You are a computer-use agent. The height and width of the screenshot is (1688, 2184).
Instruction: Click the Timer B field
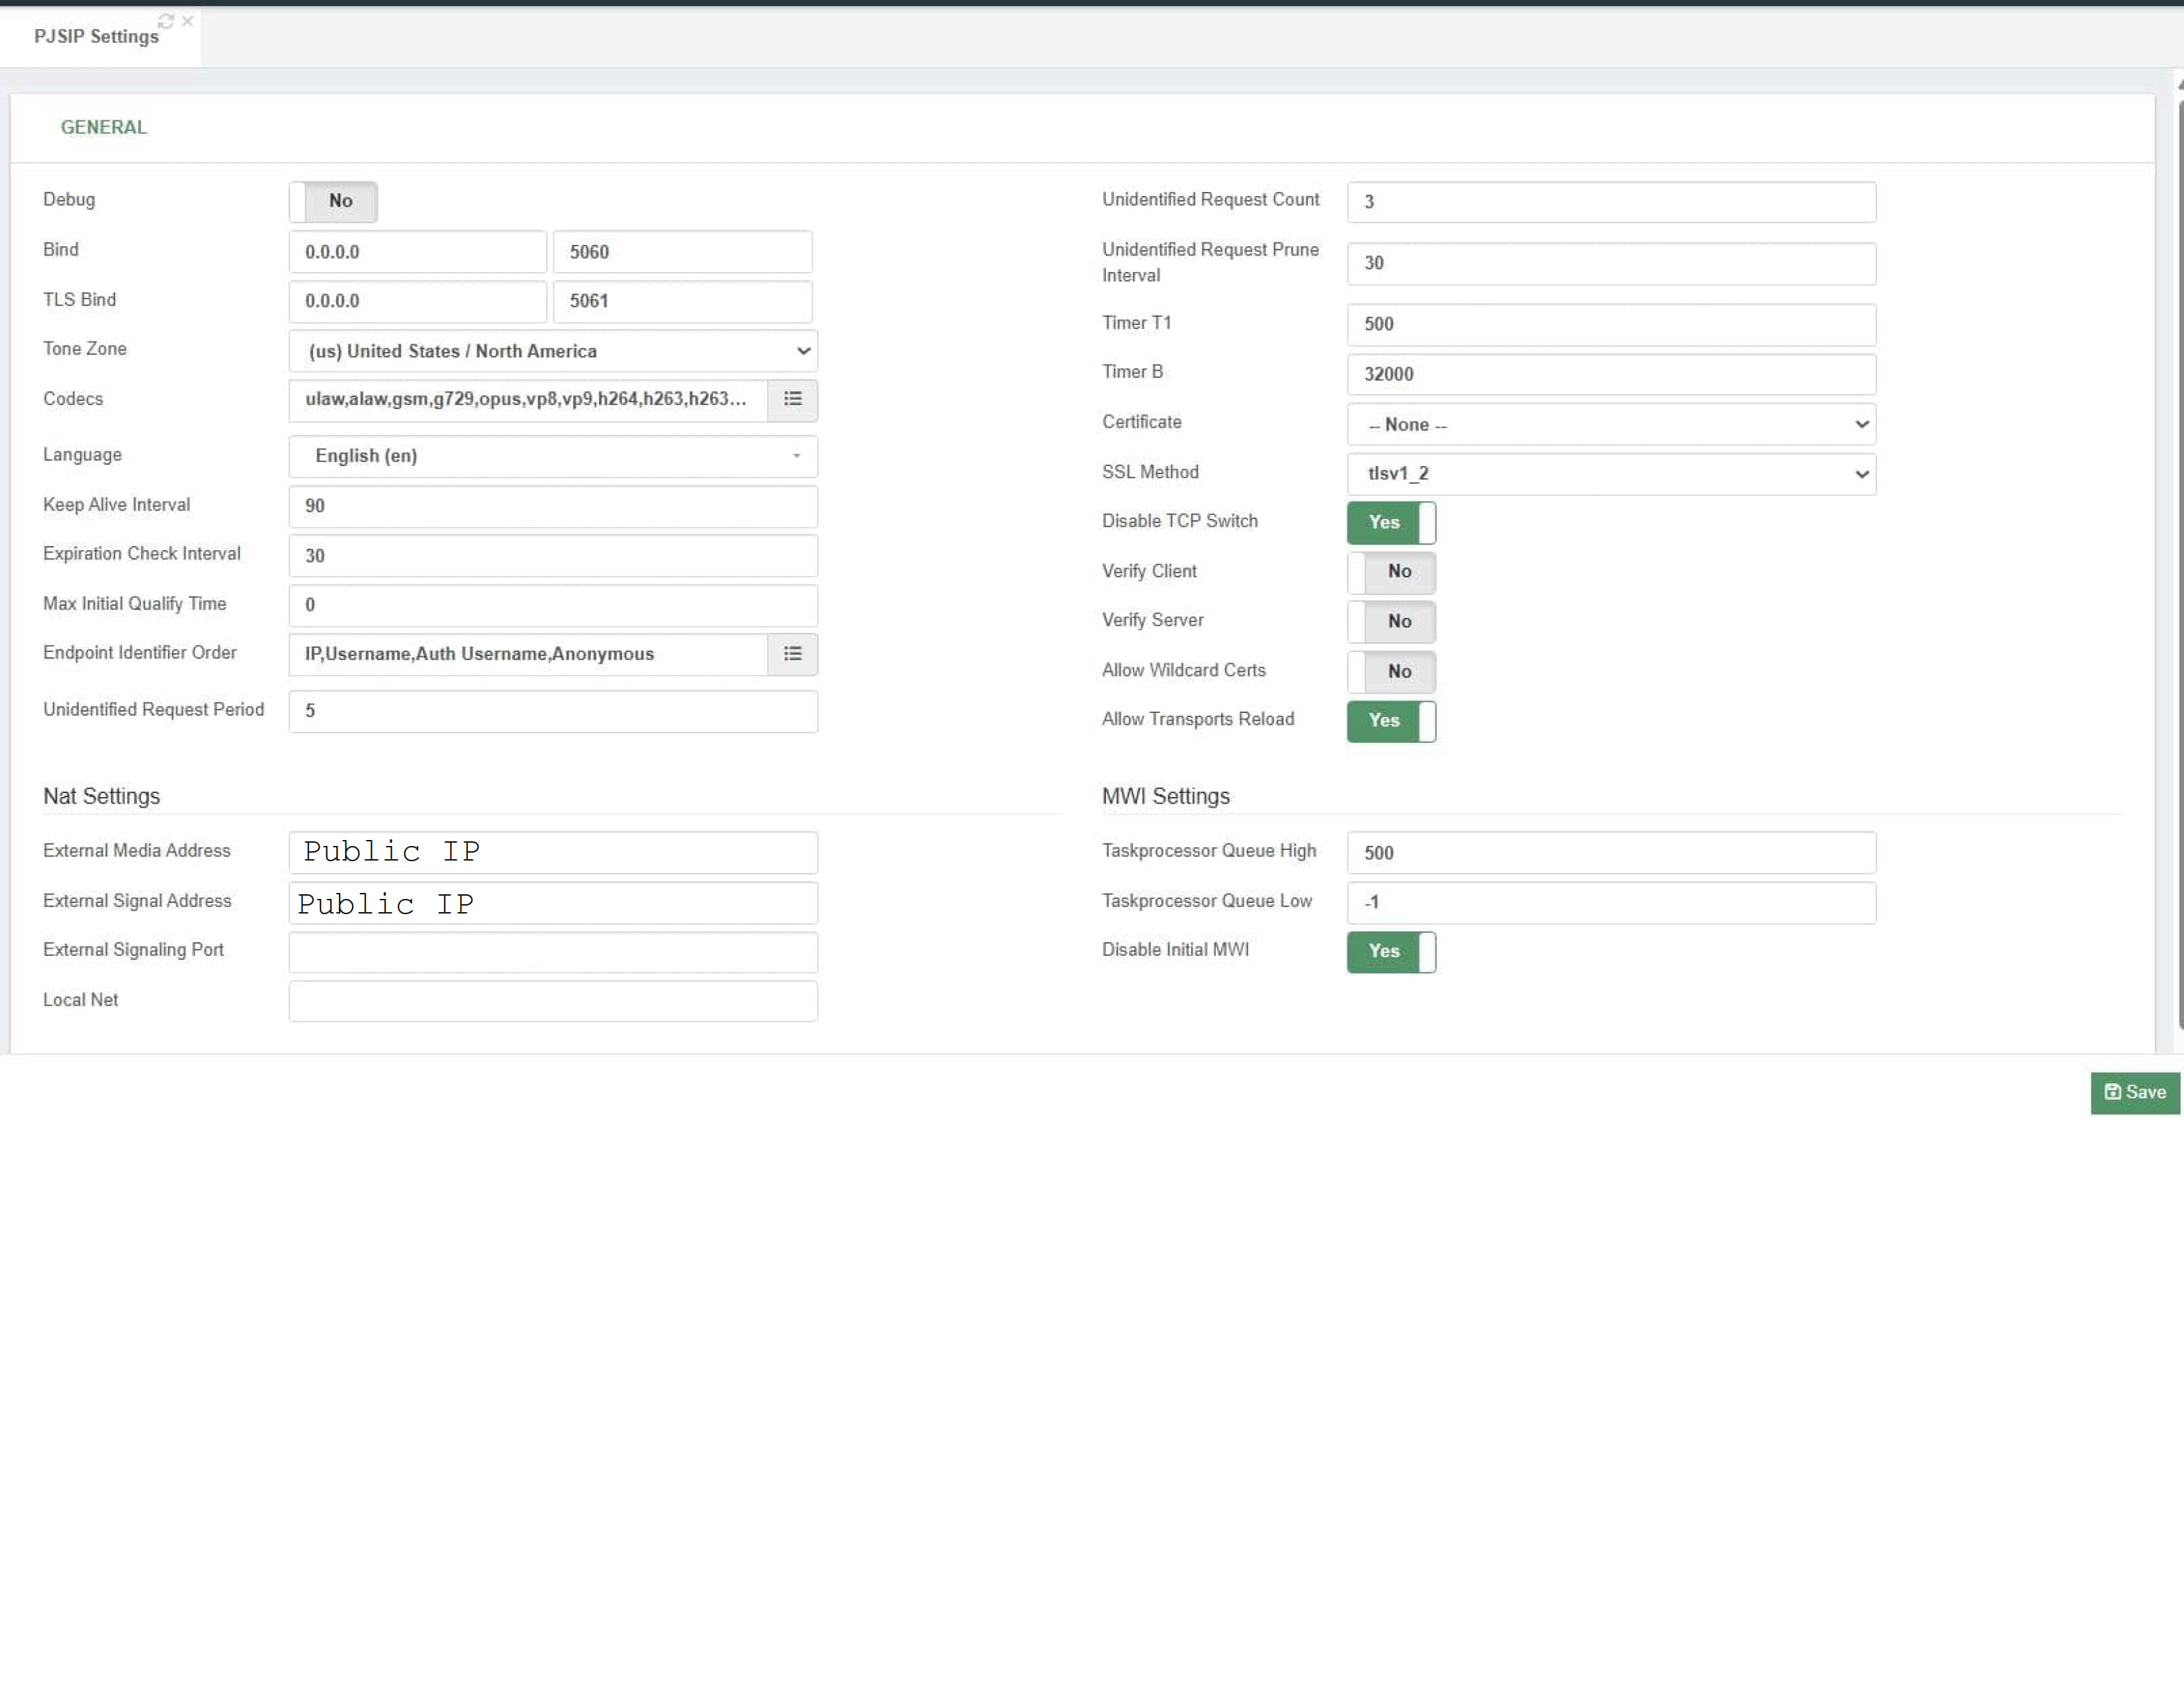point(1611,374)
